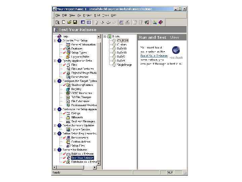Select the DVD-5 build icon
Image resolution: width=242 pixels, height=182 pixels.
tap(114, 57)
